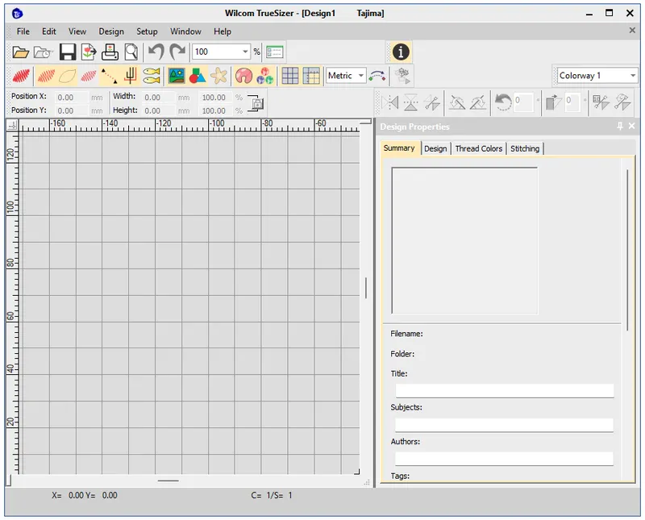Close the Design Properties panel
The height and width of the screenshot is (520, 645).
(x=631, y=126)
